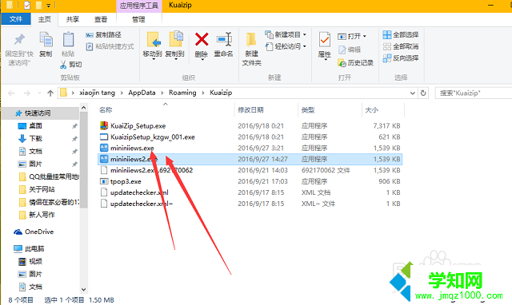Sort by the Type column header
Image resolution: width=512 pixels, height=305 pixels.
pos(307,110)
